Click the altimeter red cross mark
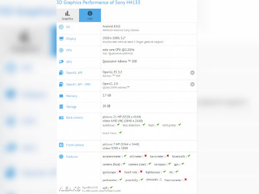259x194 pixels. (x=145, y=156)
